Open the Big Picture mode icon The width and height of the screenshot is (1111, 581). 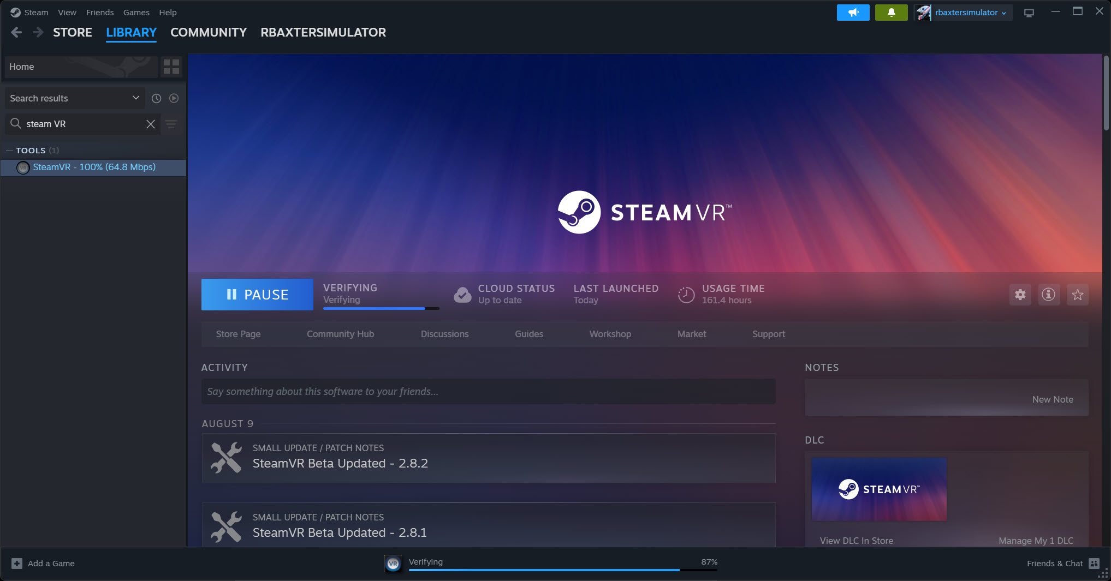point(1029,13)
